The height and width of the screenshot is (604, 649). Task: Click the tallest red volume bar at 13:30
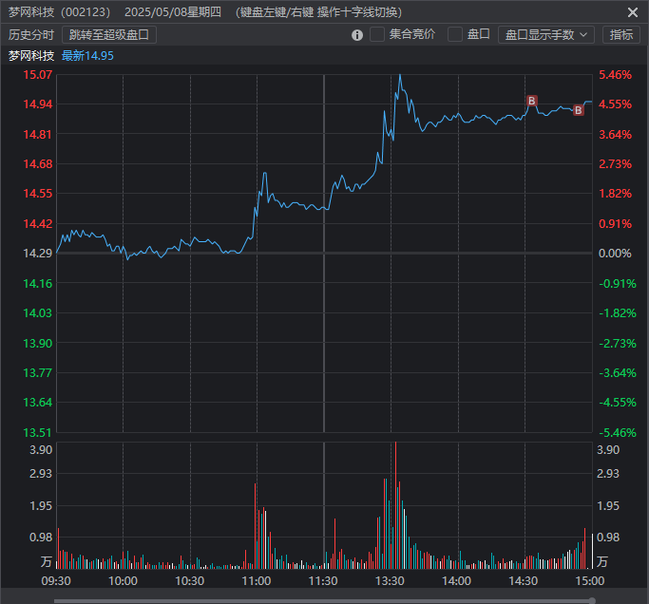pos(394,503)
